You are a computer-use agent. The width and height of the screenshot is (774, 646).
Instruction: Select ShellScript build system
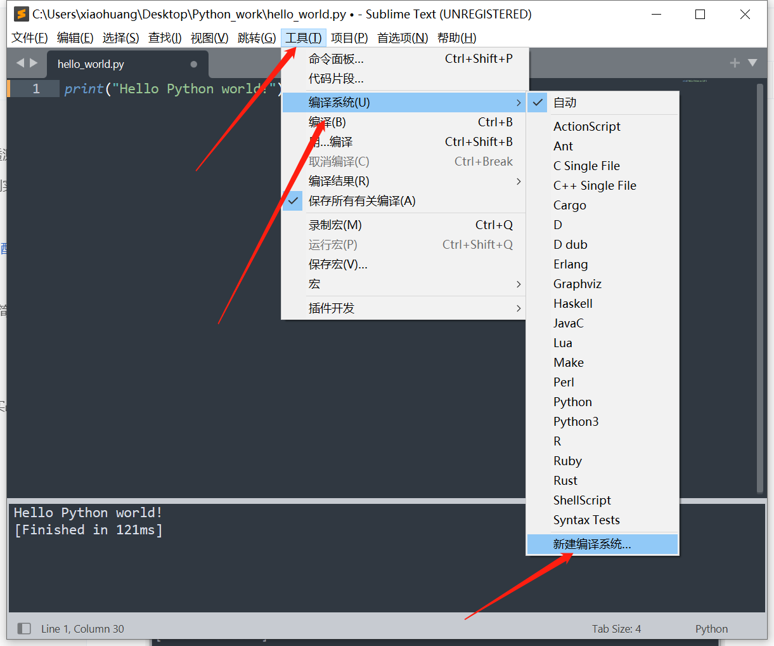[x=603, y=500]
